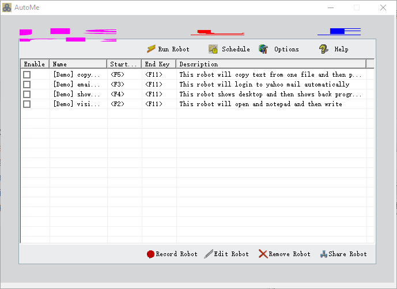Sort by the Enable column header

(35, 64)
